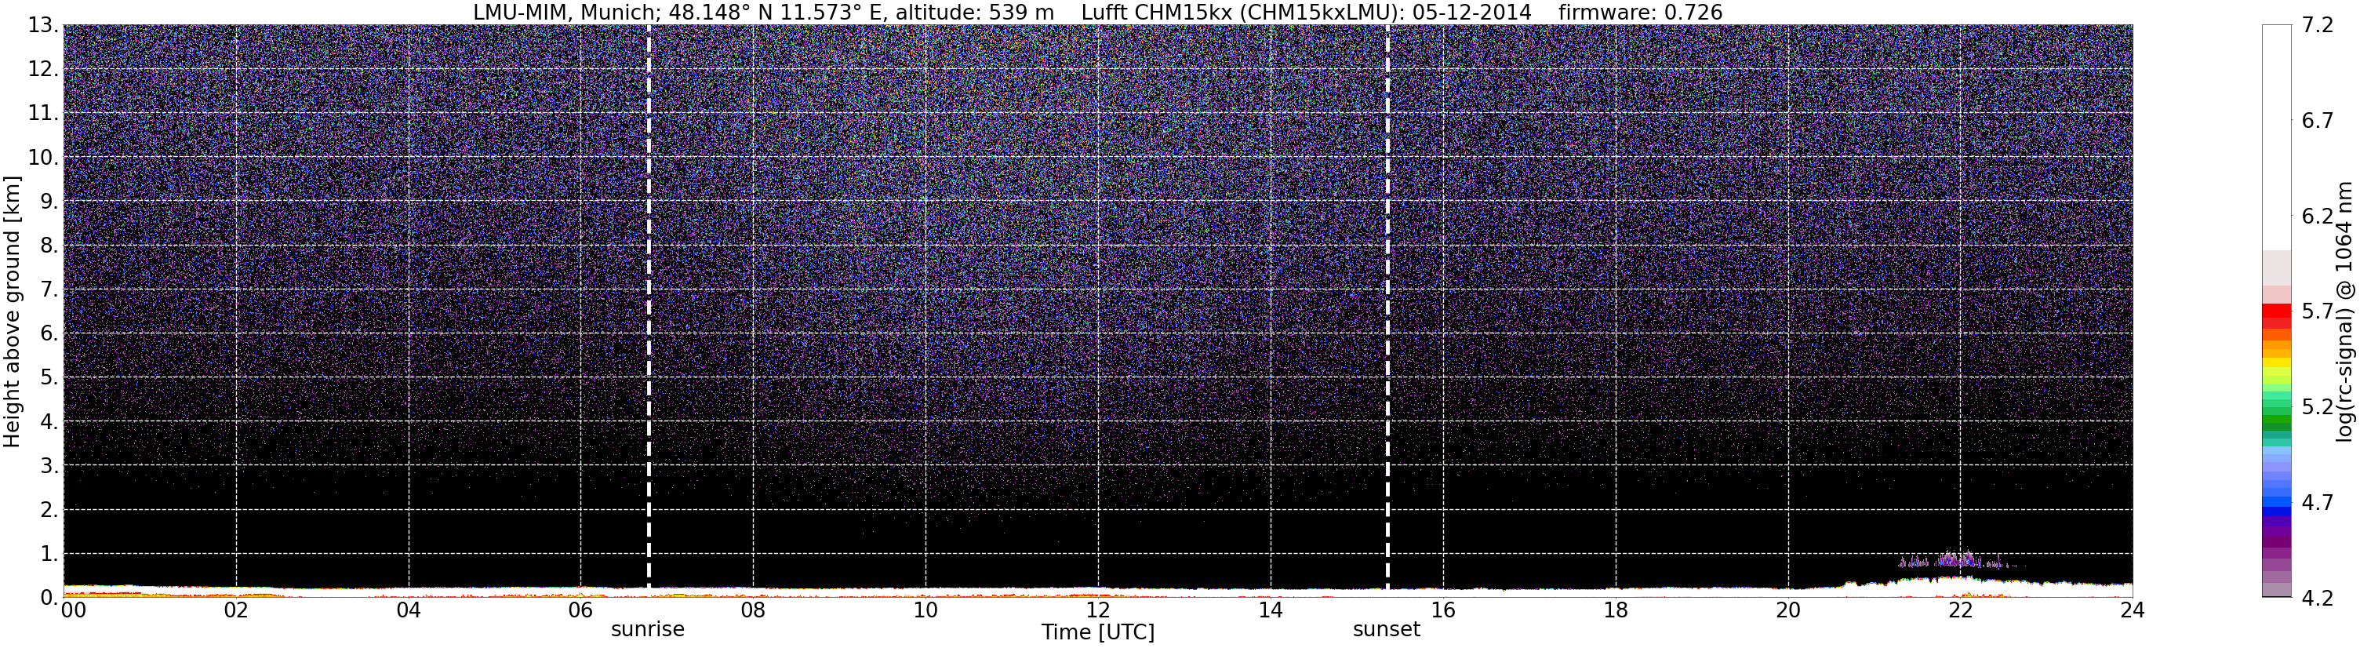Click the colorbar tick label '5.7'
2360x648 pixels.
pyautogui.click(x=2317, y=311)
